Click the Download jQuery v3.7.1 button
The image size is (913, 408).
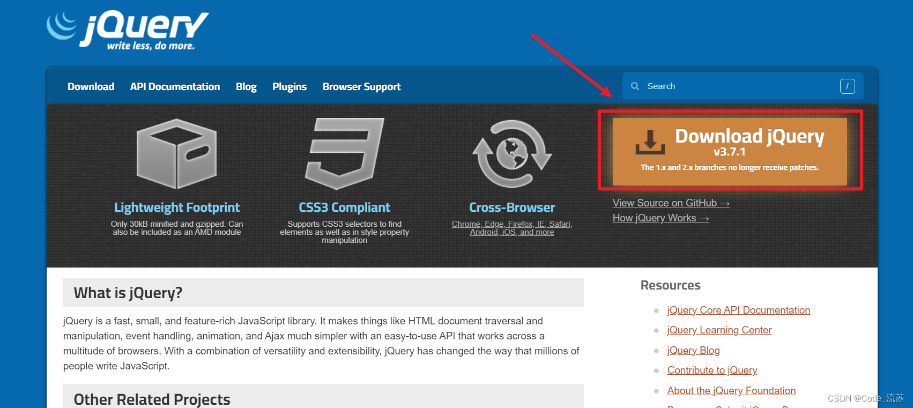point(730,152)
